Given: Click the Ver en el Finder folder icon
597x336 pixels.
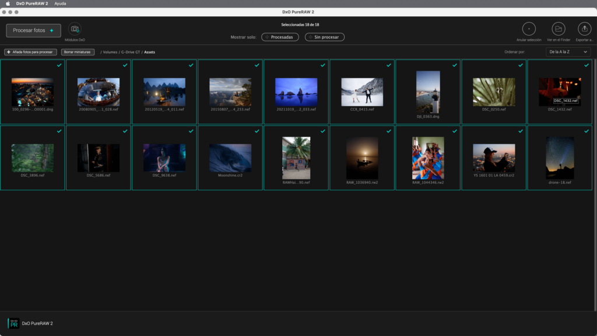Looking at the screenshot, I should 559,29.
